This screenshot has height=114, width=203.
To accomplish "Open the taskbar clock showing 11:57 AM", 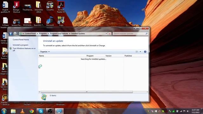I will [195, 111].
